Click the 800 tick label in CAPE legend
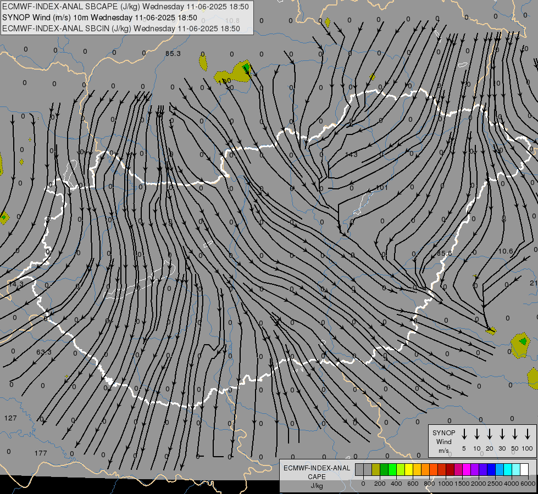The height and width of the screenshot is (494, 538). click(429, 484)
